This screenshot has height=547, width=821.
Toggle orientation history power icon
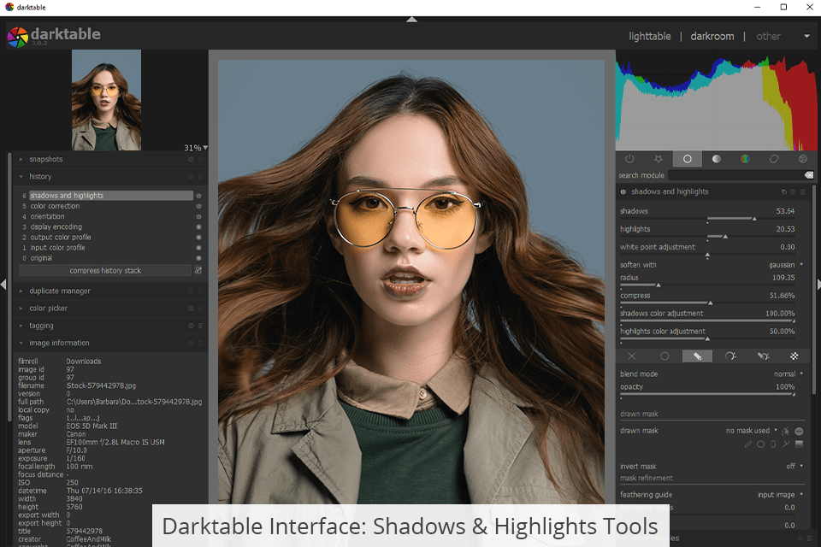click(198, 217)
